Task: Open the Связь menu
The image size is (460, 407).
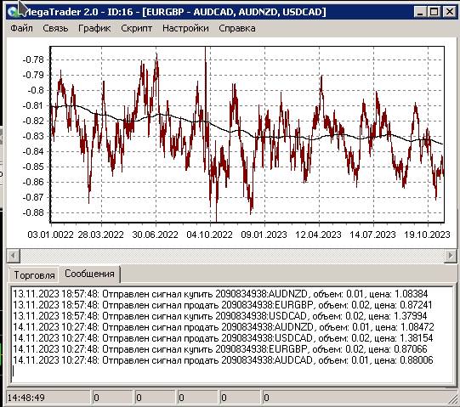Action: (55, 28)
